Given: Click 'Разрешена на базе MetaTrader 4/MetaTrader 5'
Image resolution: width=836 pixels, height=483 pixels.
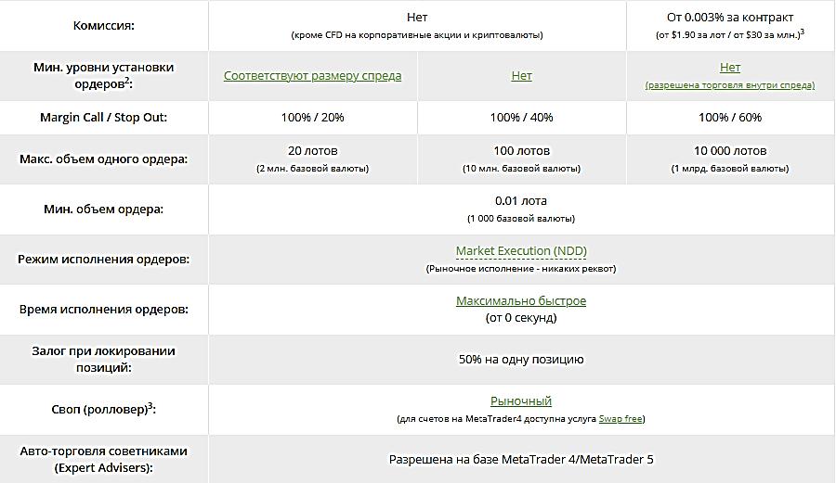Looking at the screenshot, I should point(521,459).
